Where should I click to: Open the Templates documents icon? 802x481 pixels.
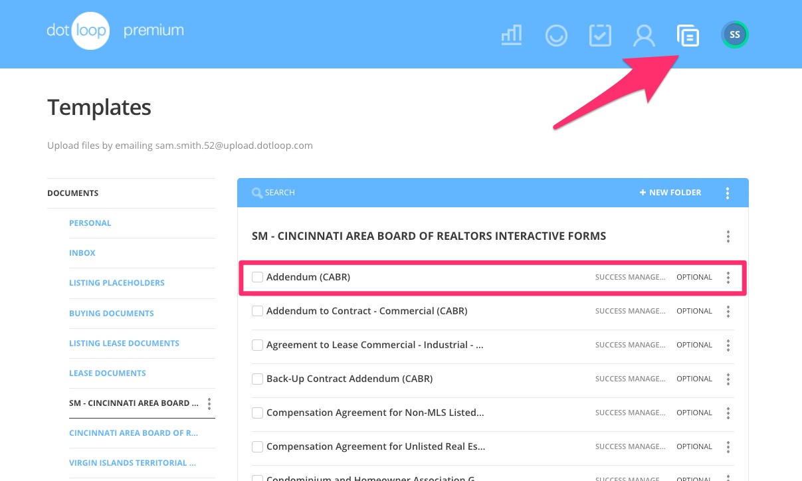pos(688,35)
